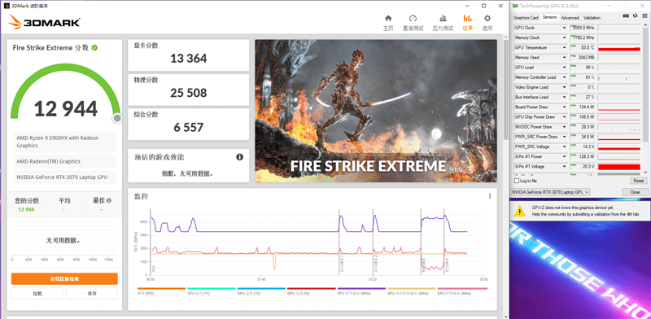Switch to the Graphics Card tab
The height and width of the screenshot is (319, 651).
pyautogui.click(x=526, y=18)
